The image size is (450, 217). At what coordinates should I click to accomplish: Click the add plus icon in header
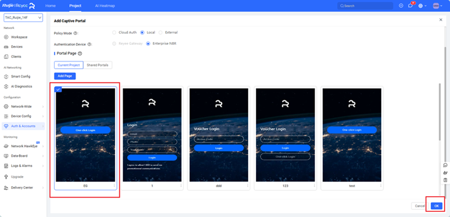coord(401,6)
